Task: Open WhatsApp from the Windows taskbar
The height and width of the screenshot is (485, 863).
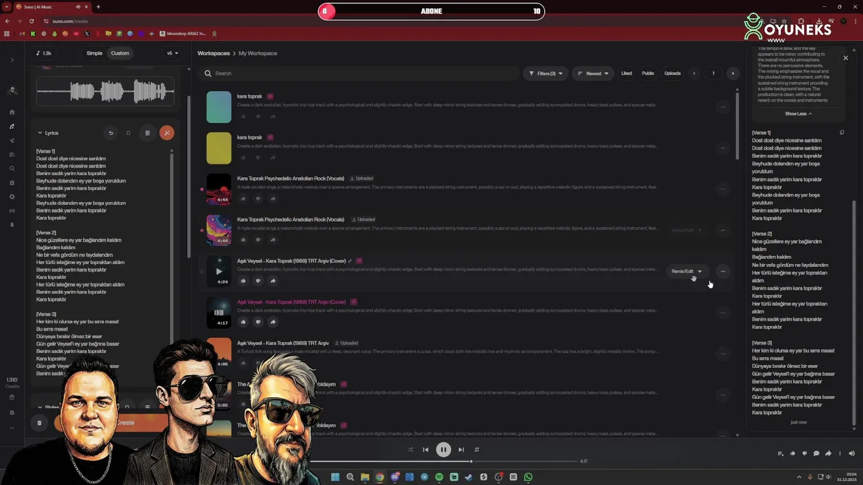Action: (528, 477)
